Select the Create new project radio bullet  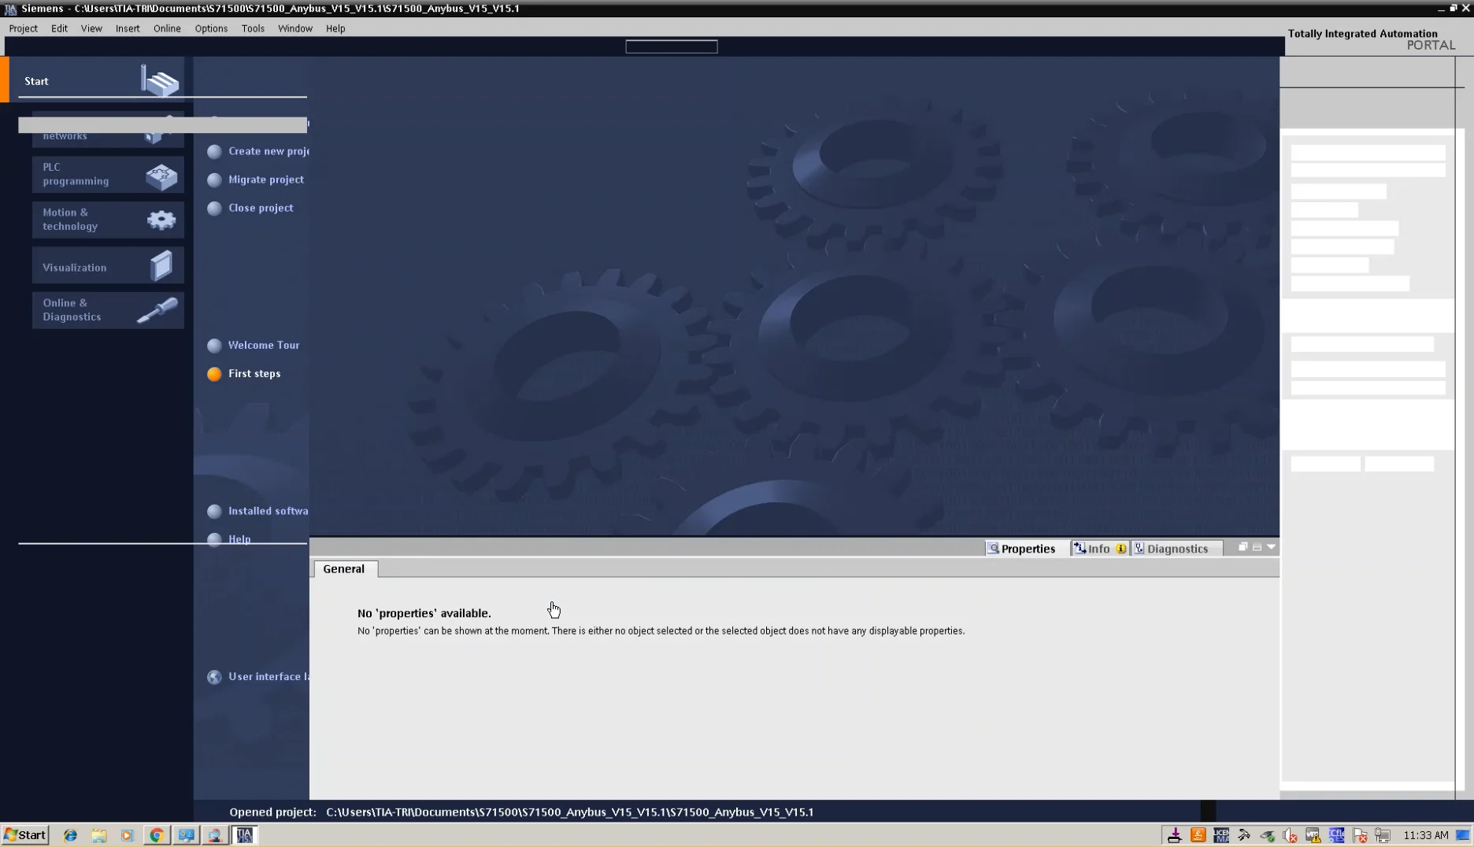[x=213, y=151]
